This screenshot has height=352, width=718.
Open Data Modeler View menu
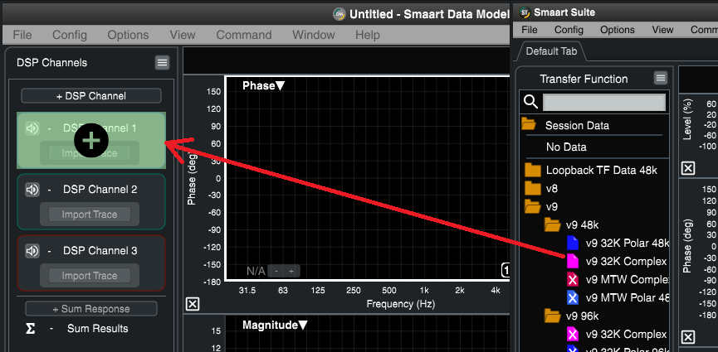[183, 35]
